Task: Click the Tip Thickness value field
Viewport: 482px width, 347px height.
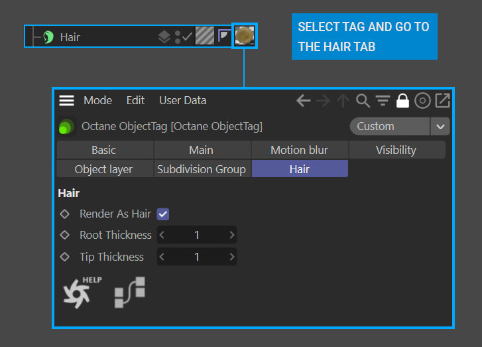Action: 196,257
